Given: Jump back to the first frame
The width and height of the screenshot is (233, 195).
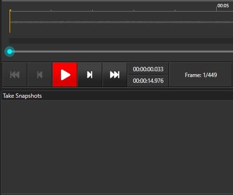Looking at the screenshot, I should [x=15, y=75].
